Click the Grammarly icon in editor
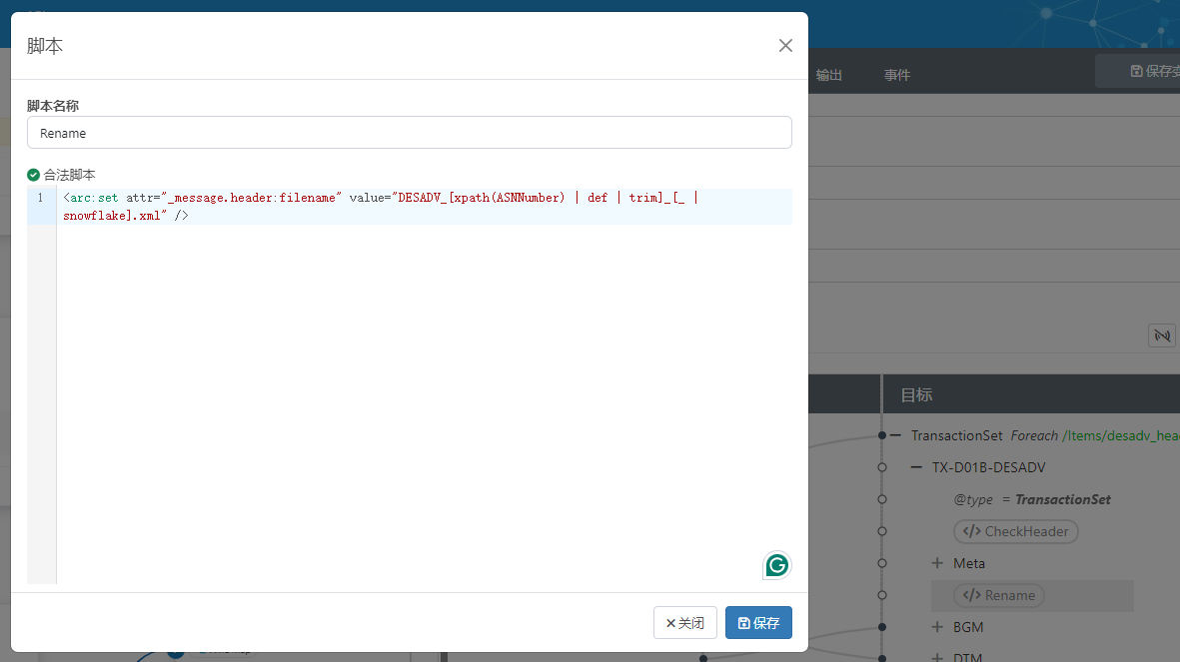Viewport: 1180px width, 662px height. [x=776, y=565]
